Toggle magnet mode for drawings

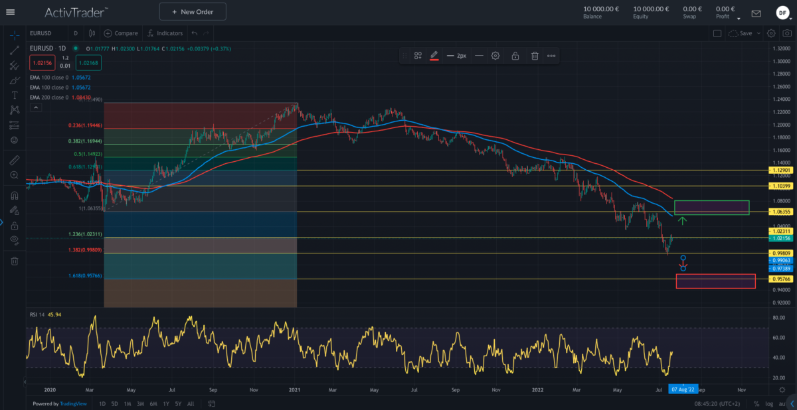14,196
